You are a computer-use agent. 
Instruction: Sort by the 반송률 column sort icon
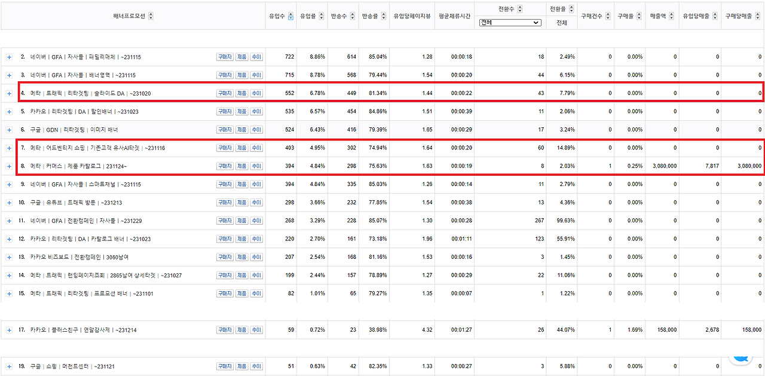[384, 16]
